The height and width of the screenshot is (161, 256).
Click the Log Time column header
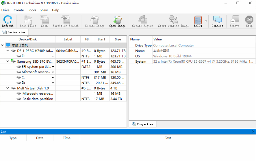pos(67,138)
